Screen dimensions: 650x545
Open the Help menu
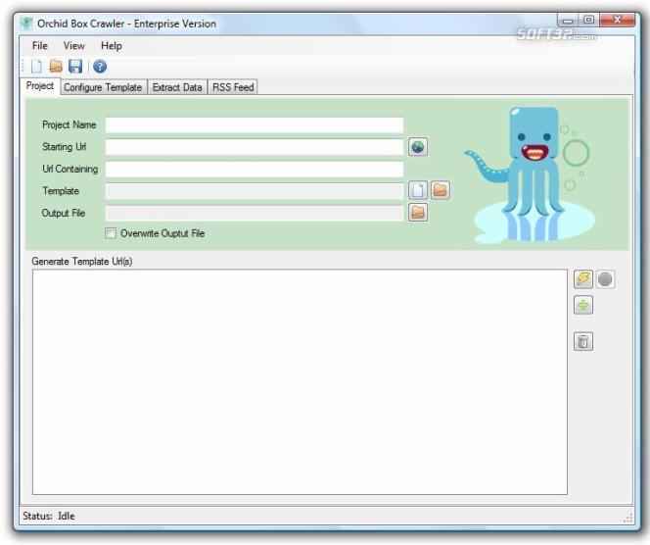pyautogui.click(x=111, y=46)
